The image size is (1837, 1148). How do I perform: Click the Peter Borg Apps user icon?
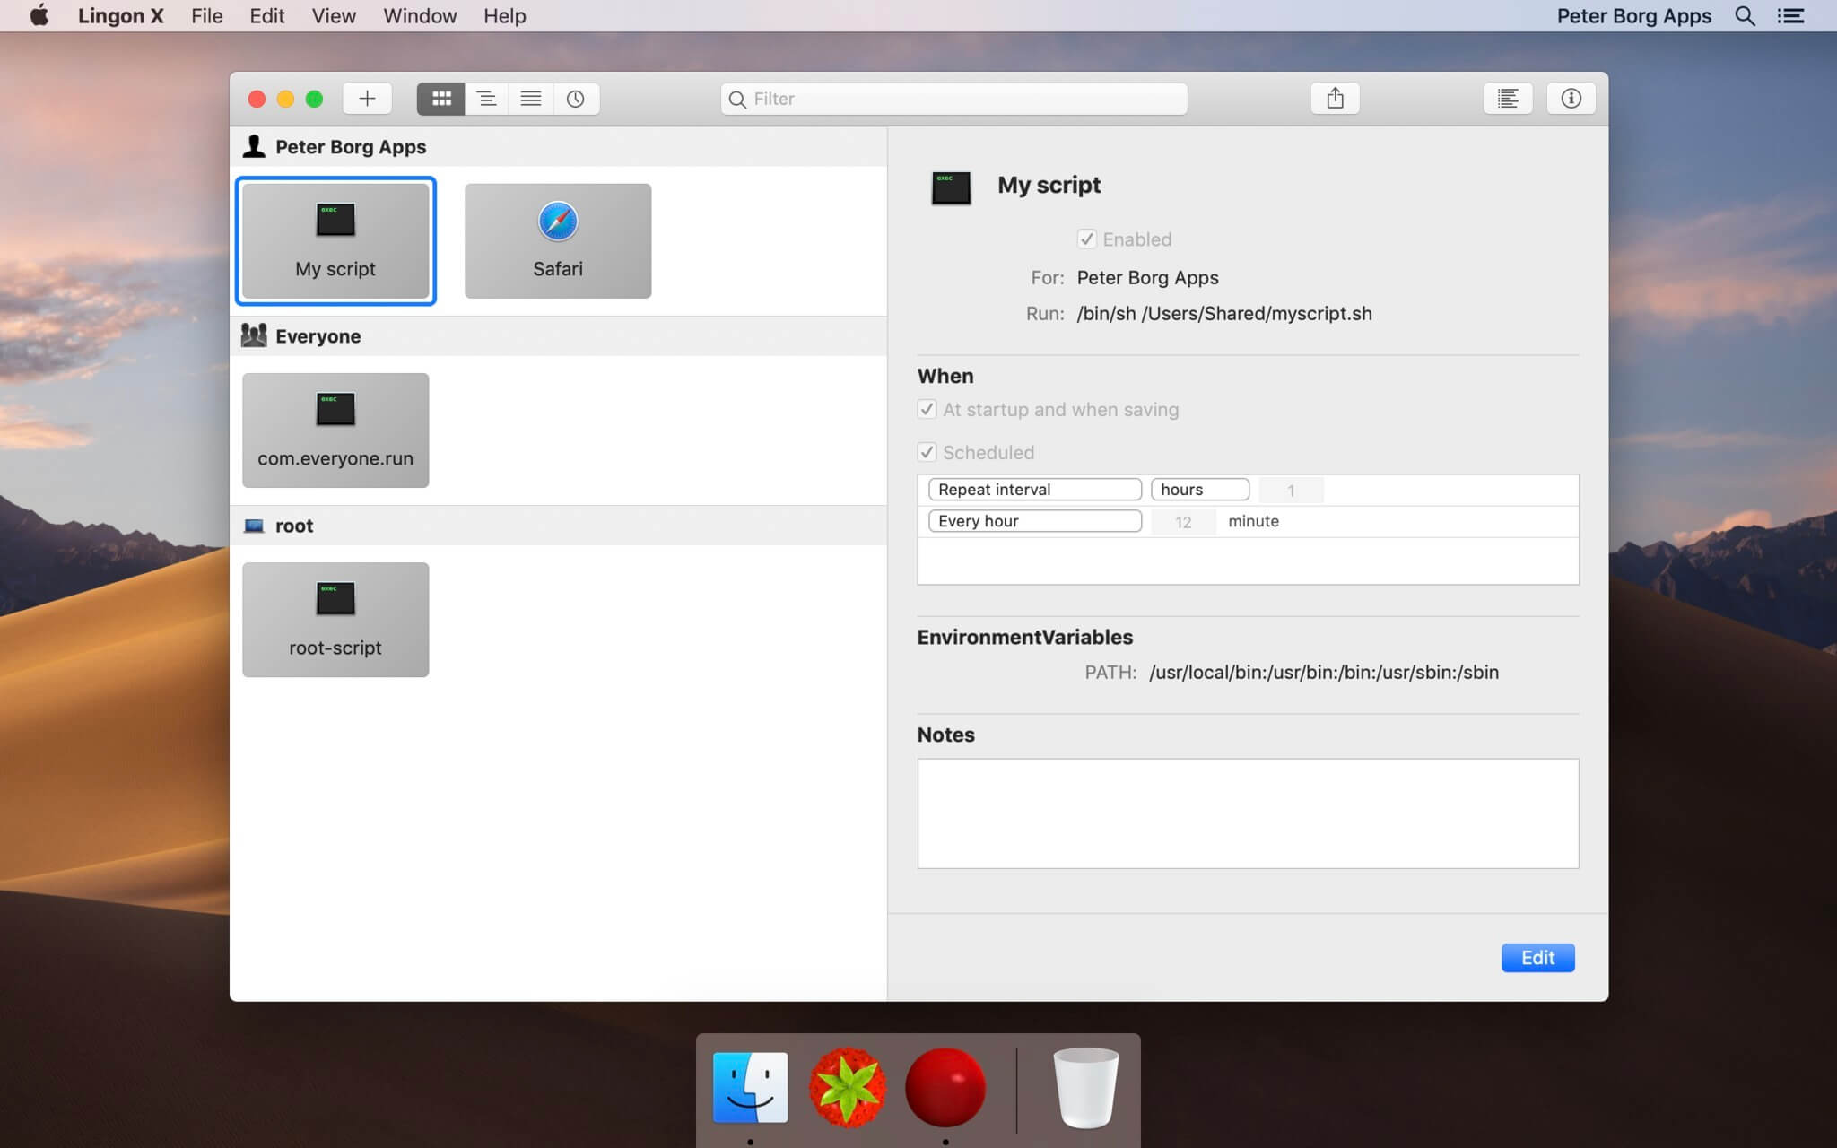pyautogui.click(x=254, y=146)
